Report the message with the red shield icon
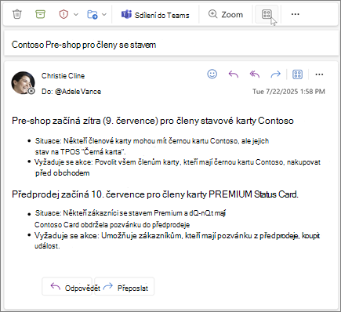 [x=63, y=14]
